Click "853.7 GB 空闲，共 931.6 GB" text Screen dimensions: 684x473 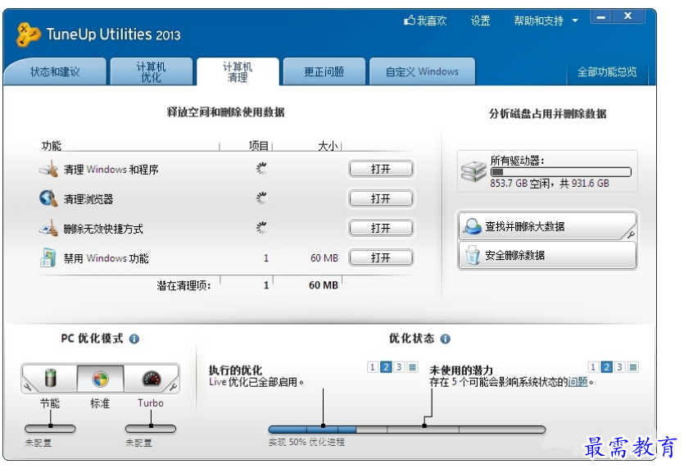(549, 184)
